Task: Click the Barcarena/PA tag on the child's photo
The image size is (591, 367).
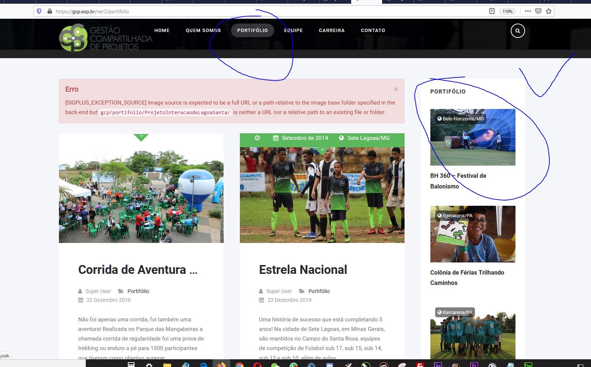Action: click(x=455, y=216)
